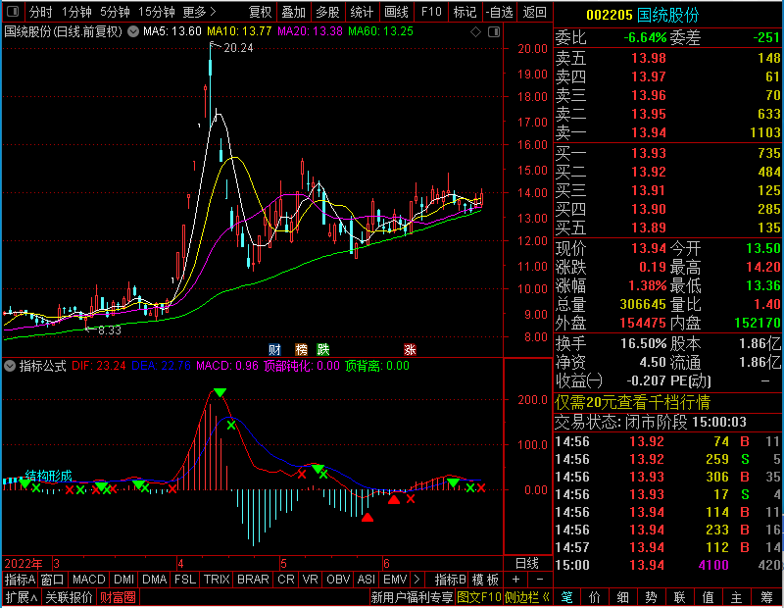
Task: Click the 20.24 high price label
Action: click(x=238, y=48)
